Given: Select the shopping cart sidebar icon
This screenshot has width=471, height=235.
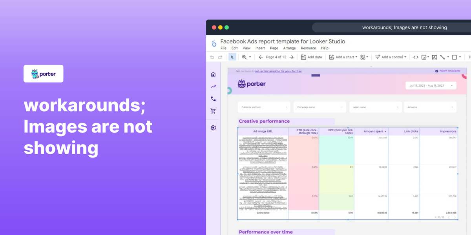Looking at the screenshot, I should coord(213,111).
